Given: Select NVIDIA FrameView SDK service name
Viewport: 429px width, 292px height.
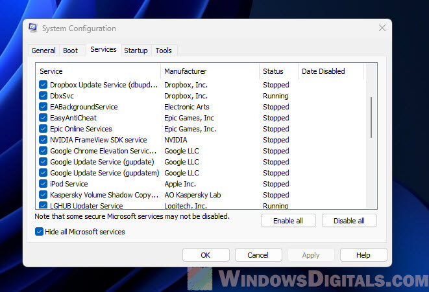Looking at the screenshot, I should pos(99,140).
